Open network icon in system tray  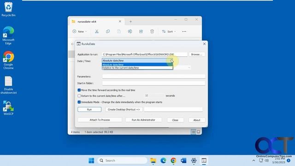click(261, 160)
